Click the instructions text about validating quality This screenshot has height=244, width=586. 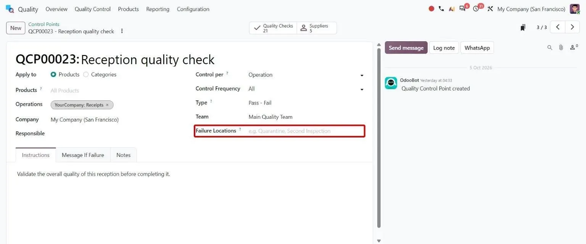pyautogui.click(x=93, y=174)
